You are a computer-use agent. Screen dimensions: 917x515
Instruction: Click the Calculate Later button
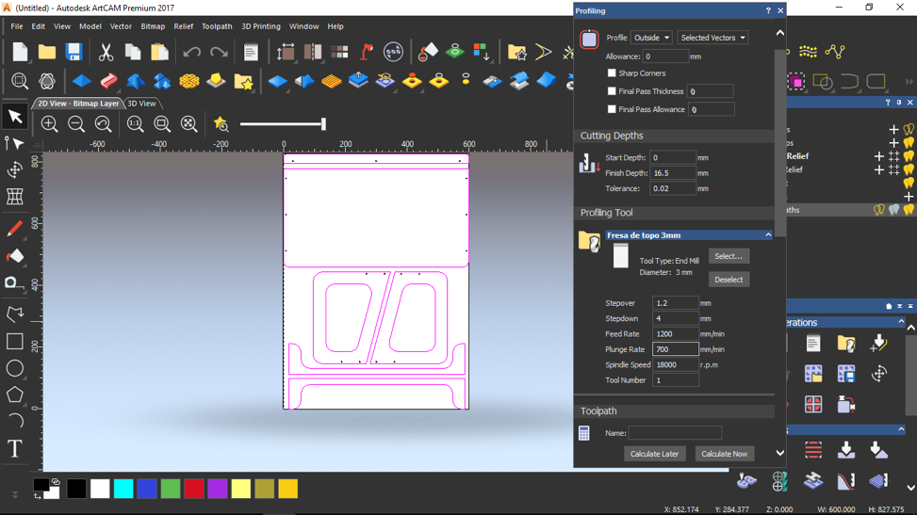[654, 454]
